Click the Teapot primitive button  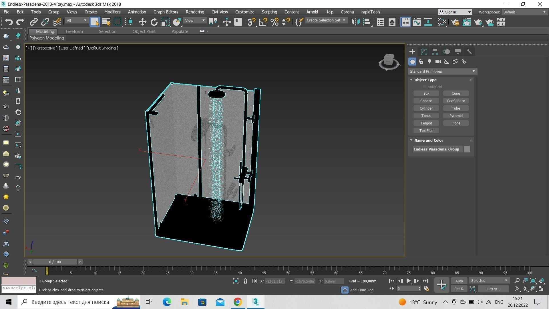point(426,123)
